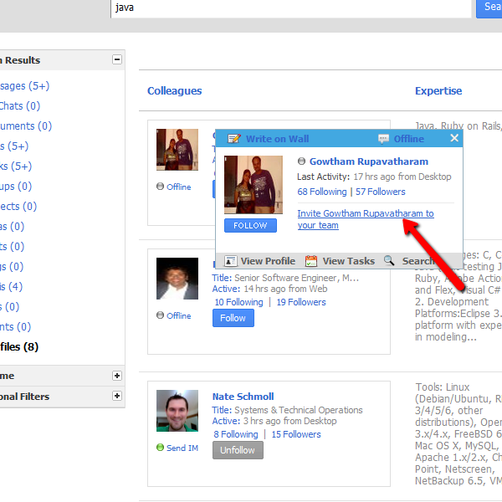The width and height of the screenshot is (502, 502).
Task: Click second colleague's profile photo
Action: (x=177, y=279)
